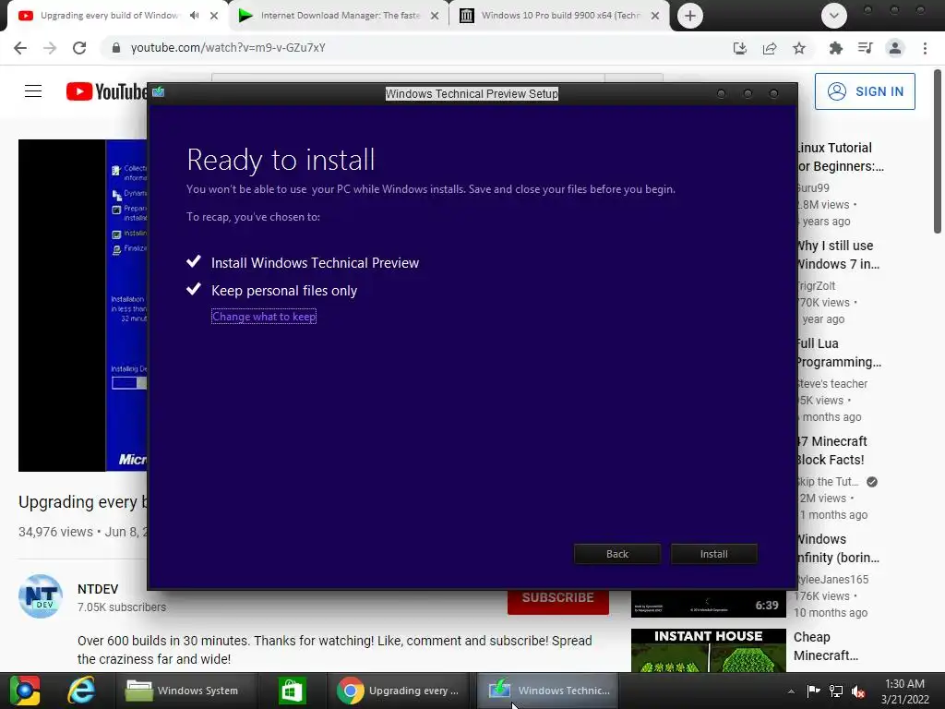
Task: Click the Back button in setup window
Action: (x=617, y=554)
